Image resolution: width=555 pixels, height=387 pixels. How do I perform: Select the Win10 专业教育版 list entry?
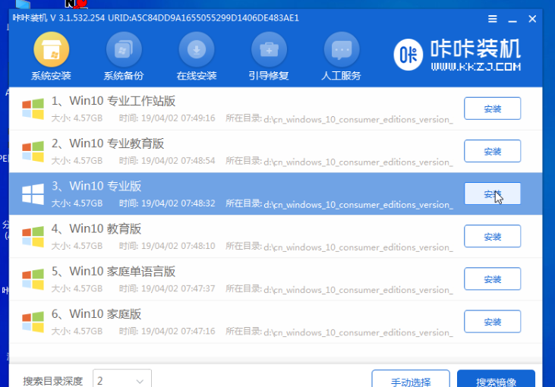[228, 151]
